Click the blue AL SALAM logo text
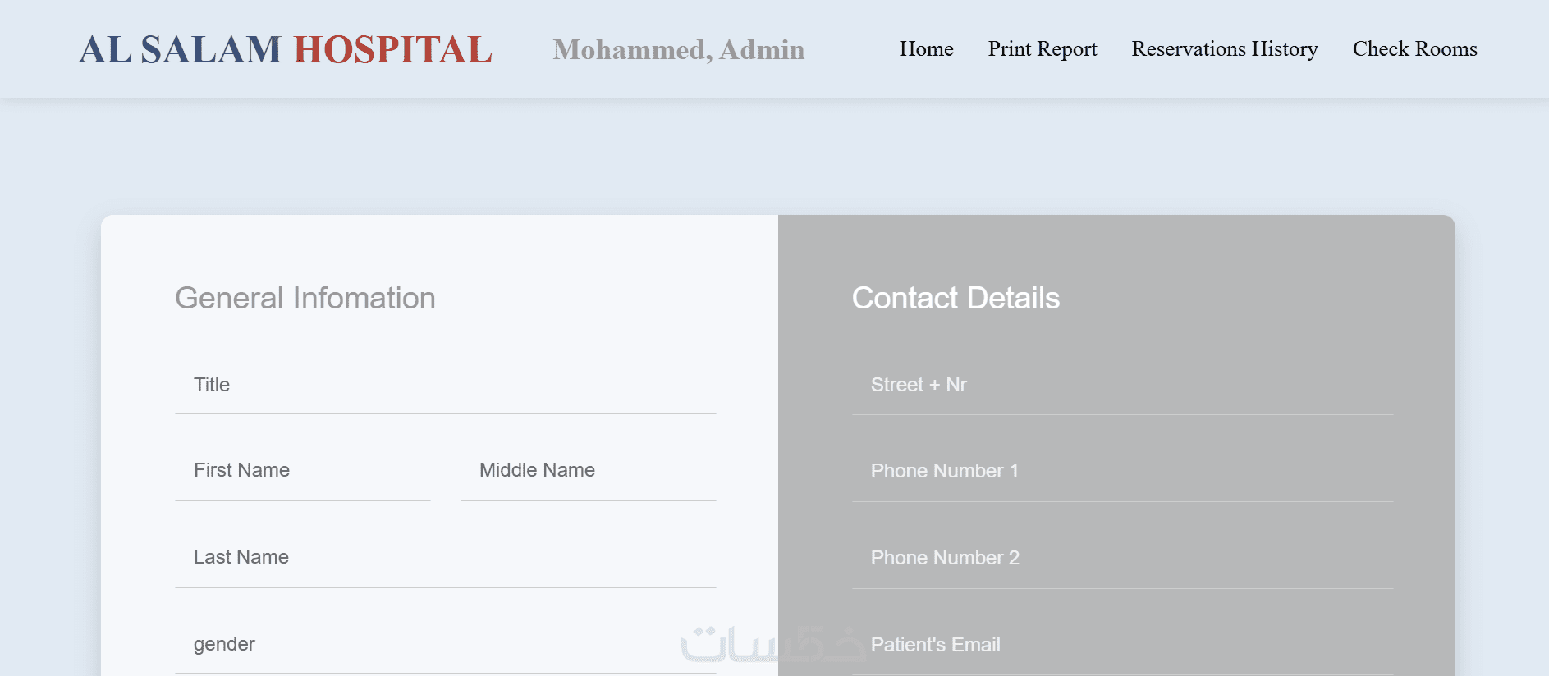Viewport: 1549px width, 676px height. click(180, 50)
